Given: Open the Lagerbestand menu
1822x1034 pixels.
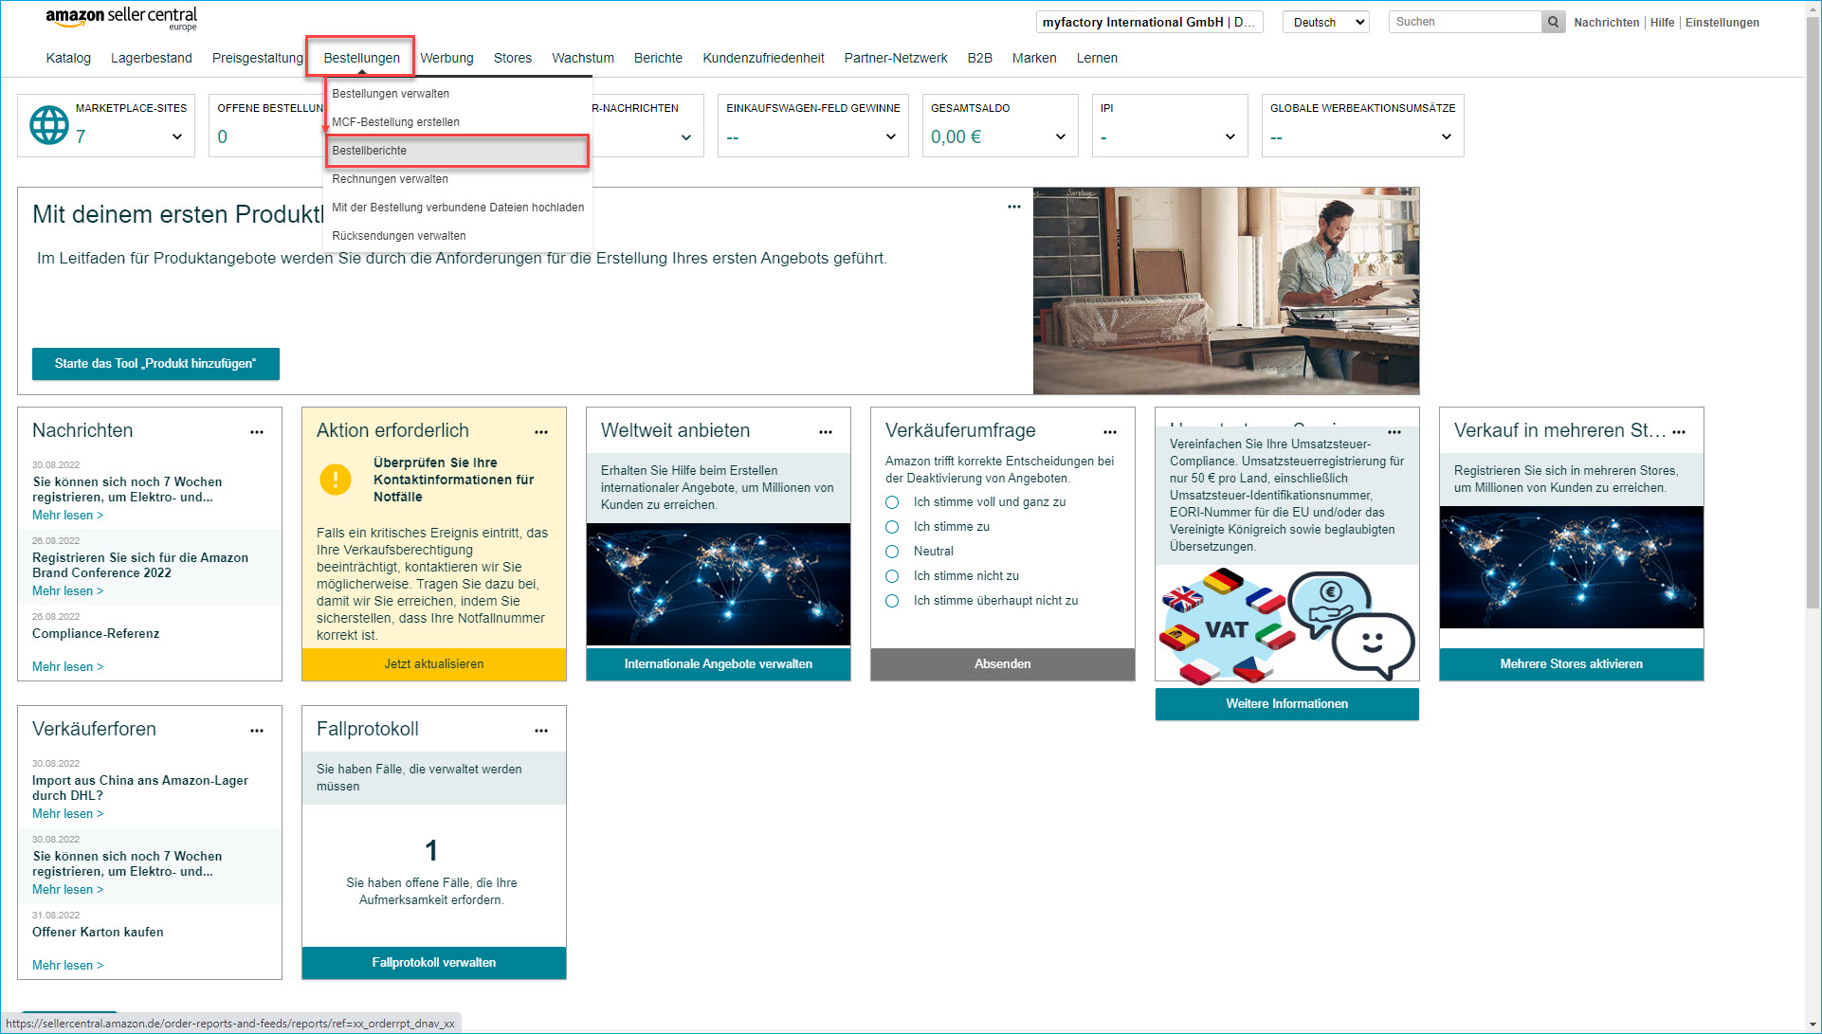Looking at the screenshot, I should [x=152, y=58].
